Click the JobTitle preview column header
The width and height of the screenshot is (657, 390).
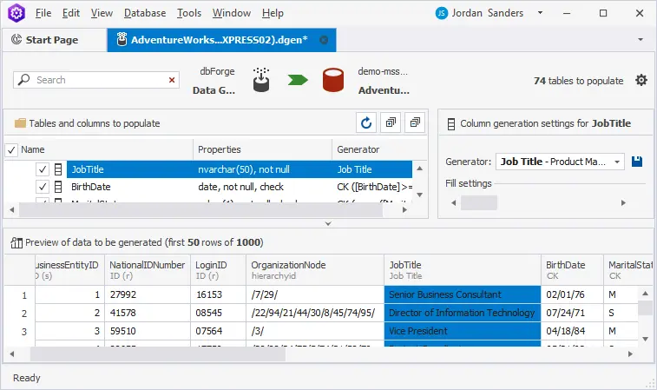tap(463, 269)
